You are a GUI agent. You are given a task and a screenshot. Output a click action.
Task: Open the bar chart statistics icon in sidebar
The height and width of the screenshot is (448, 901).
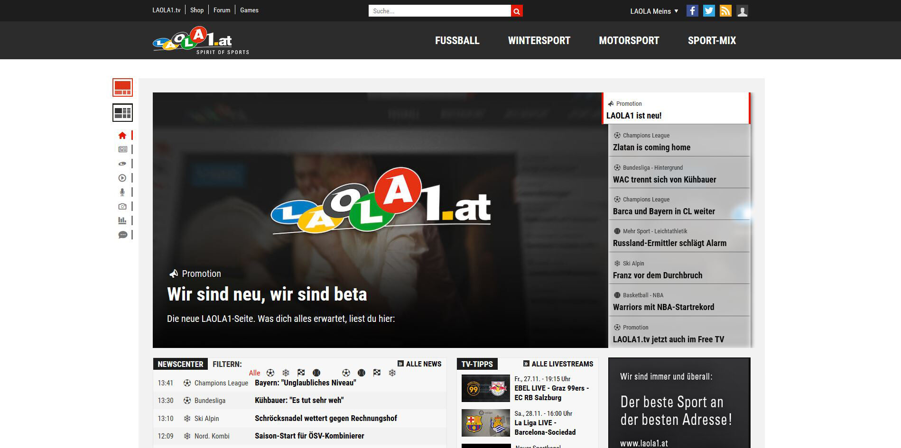point(122,220)
